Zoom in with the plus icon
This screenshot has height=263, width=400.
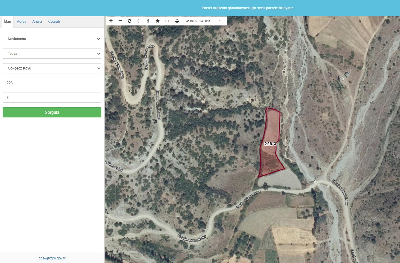click(x=111, y=21)
